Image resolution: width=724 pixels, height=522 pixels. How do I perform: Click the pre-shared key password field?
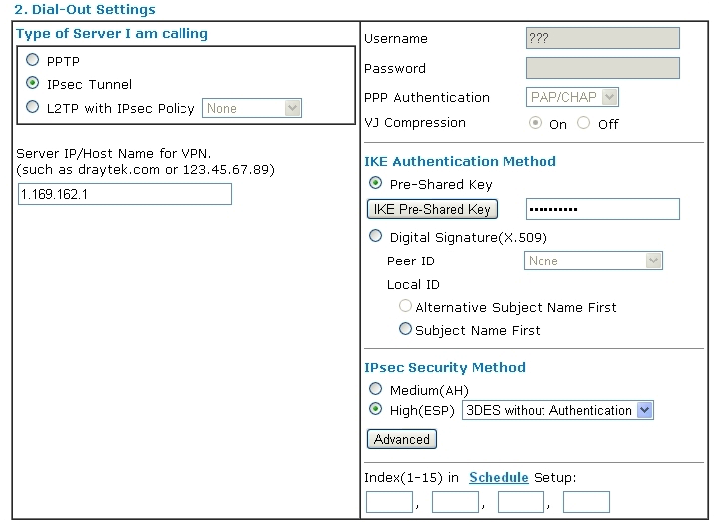[602, 209]
